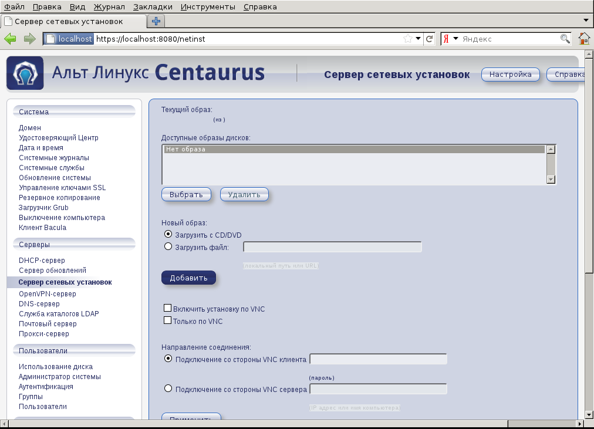Open 'Сервер обновлений' sidebar link

(53, 271)
